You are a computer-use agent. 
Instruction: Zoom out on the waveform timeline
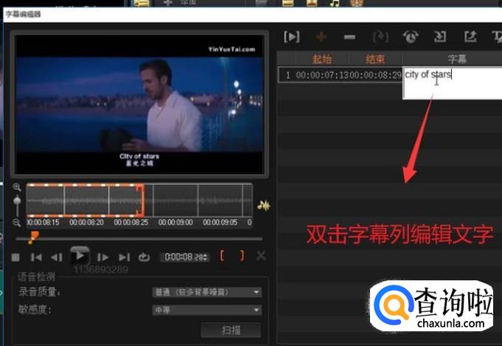pos(17,222)
